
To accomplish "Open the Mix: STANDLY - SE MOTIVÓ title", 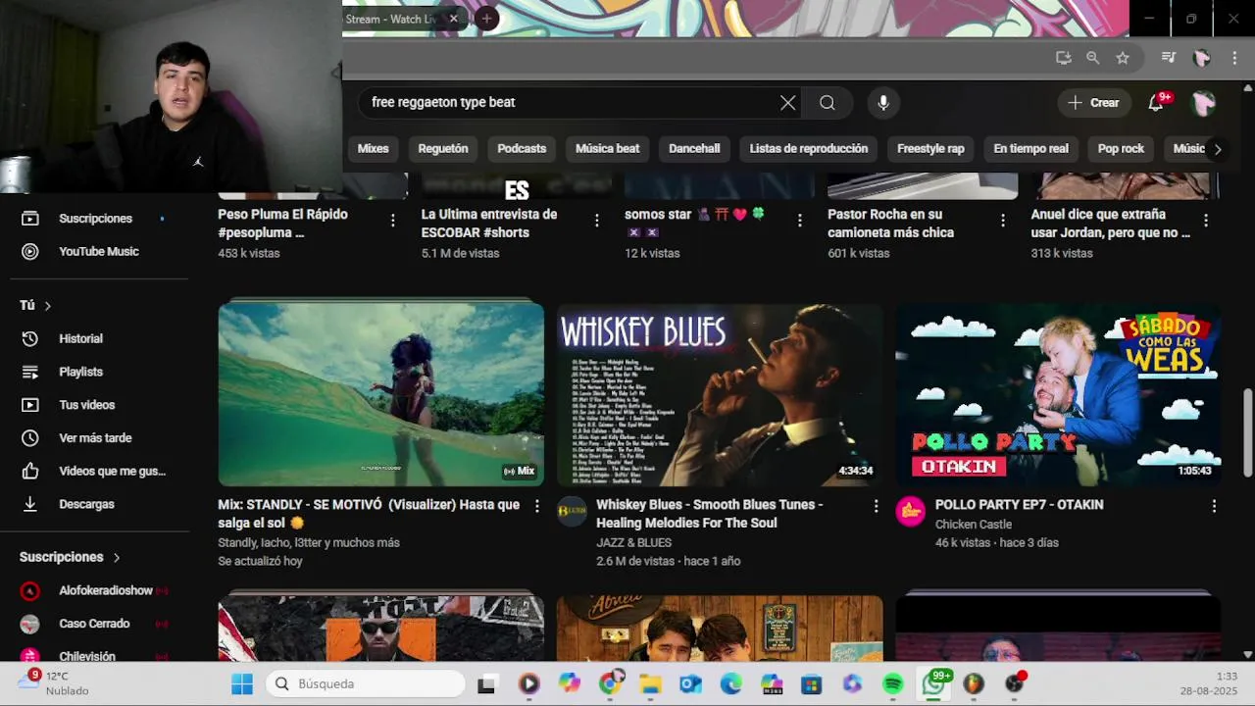I will [x=369, y=514].
